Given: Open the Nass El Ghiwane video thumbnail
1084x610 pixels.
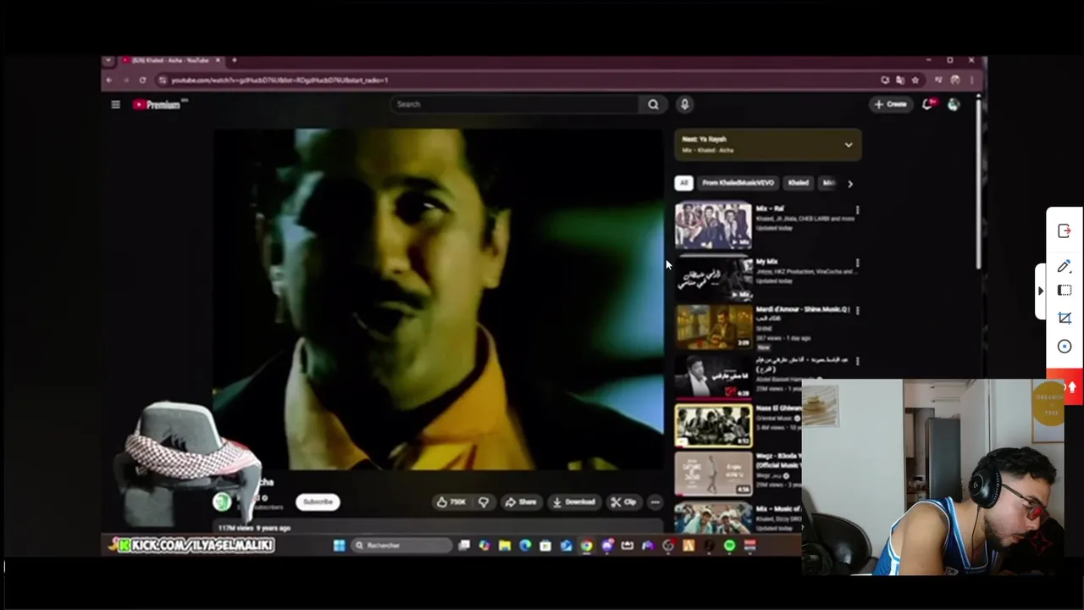Looking at the screenshot, I should click(x=713, y=425).
